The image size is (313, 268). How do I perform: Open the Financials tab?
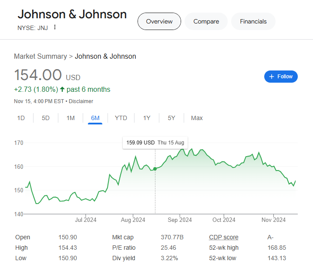tap(253, 21)
